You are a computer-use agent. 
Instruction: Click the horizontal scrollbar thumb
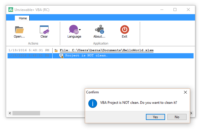pyautogui.click(x=26, y=113)
